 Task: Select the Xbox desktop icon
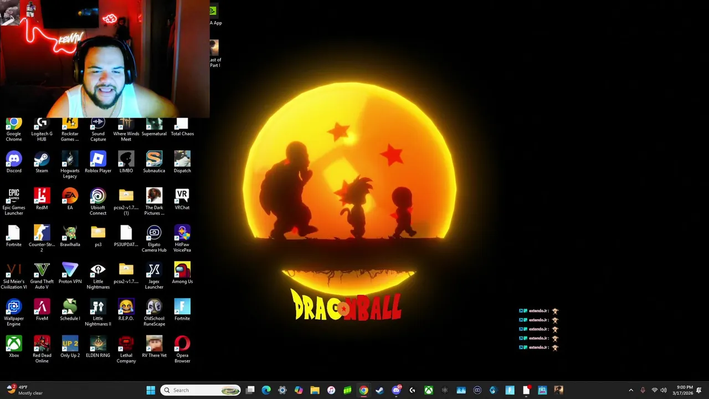click(14, 347)
